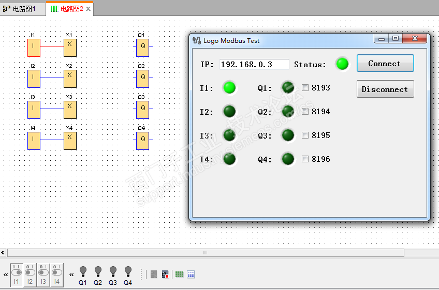Click the stop simulation icon with red square
The image size is (439, 290).
pyautogui.click(x=165, y=274)
